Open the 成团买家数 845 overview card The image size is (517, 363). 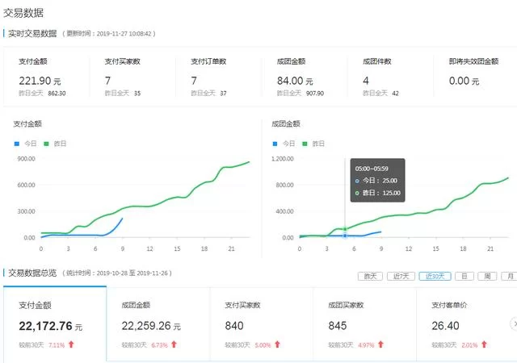[x=364, y=324]
